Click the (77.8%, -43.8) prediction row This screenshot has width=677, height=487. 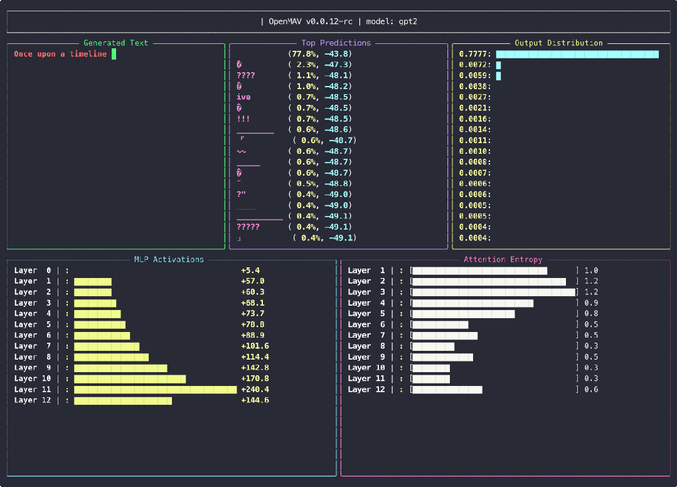320,54
